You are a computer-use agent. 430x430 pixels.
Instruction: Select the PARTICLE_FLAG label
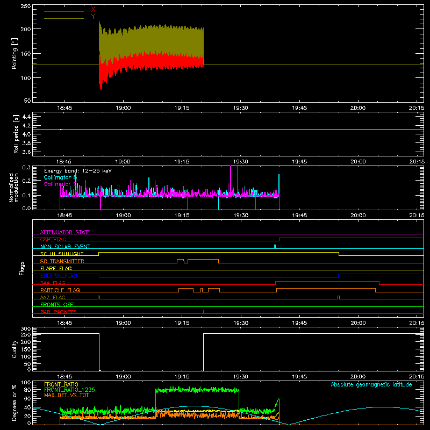click(x=60, y=290)
